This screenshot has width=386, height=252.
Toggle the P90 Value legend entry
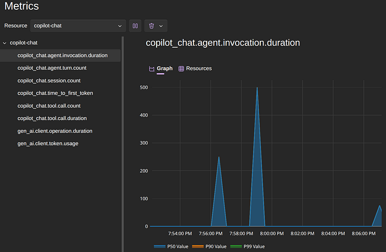(209, 246)
